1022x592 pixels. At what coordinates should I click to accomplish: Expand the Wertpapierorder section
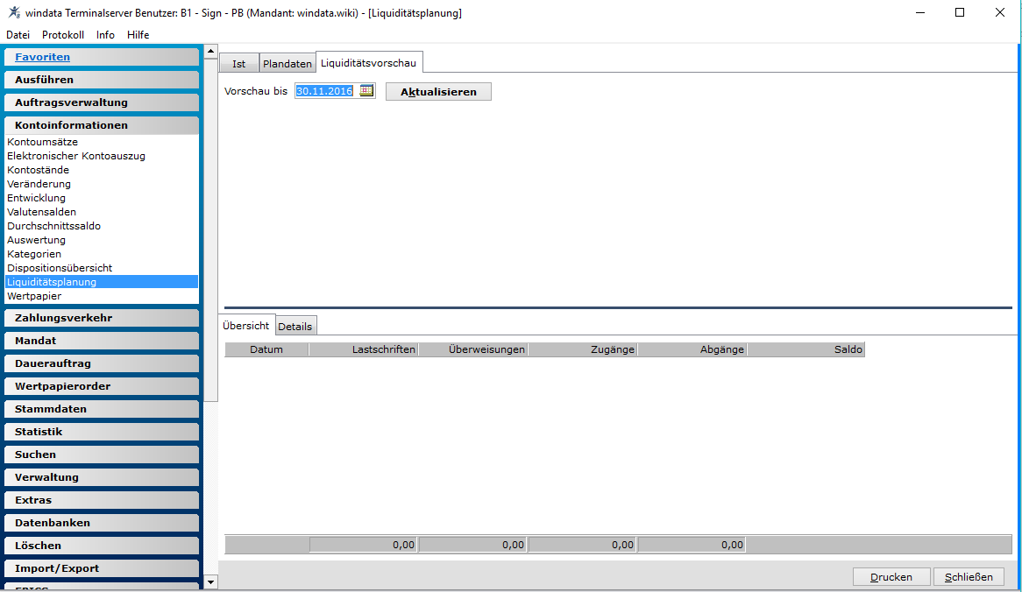pos(102,386)
